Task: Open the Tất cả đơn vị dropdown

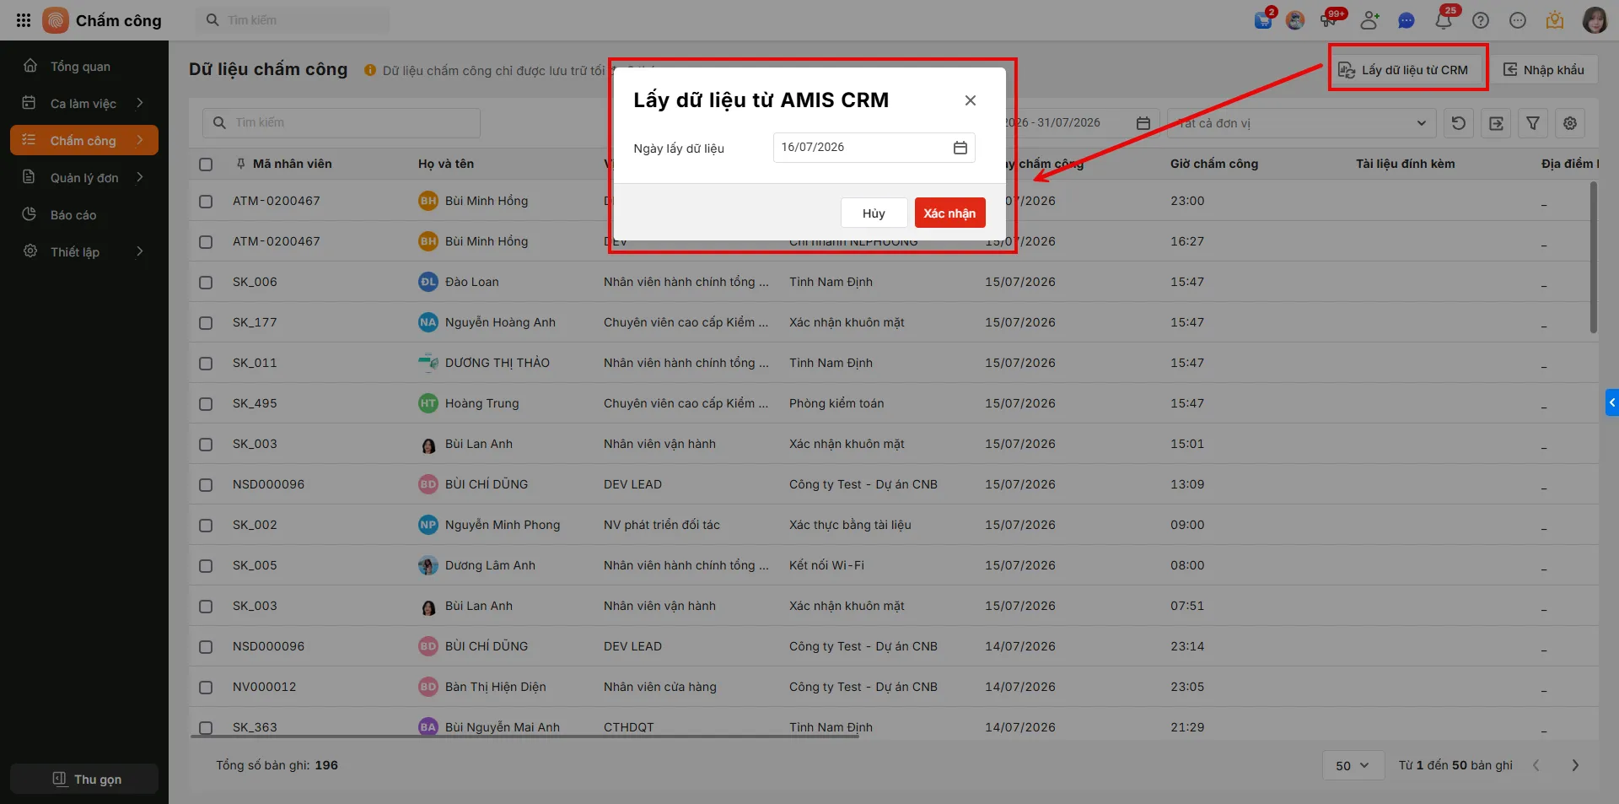Action: point(1301,123)
